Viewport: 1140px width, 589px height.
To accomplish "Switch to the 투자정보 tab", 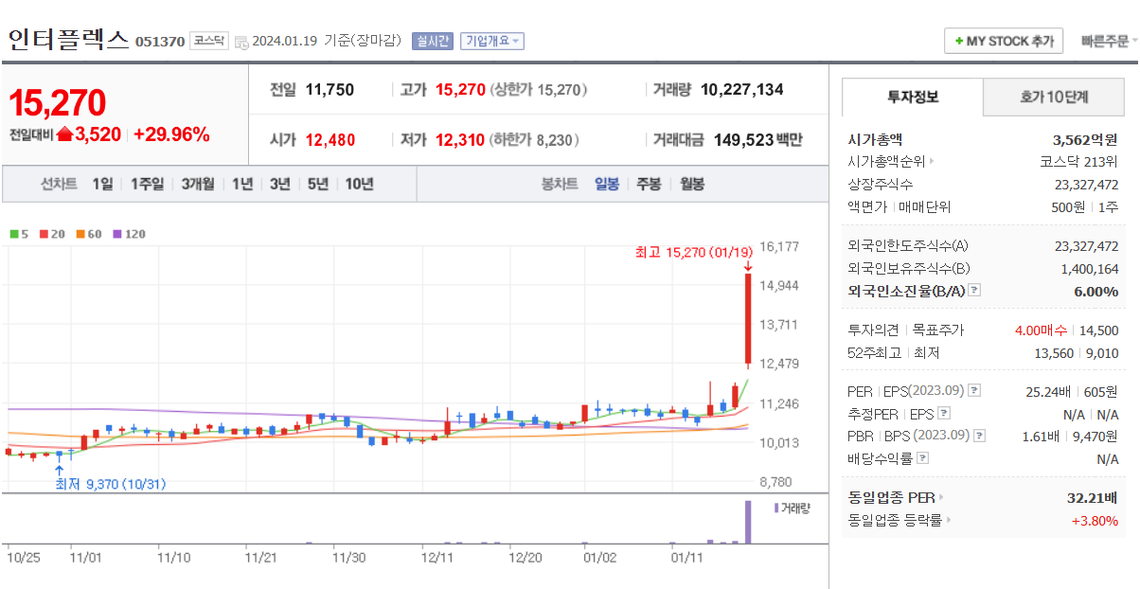I will (913, 97).
